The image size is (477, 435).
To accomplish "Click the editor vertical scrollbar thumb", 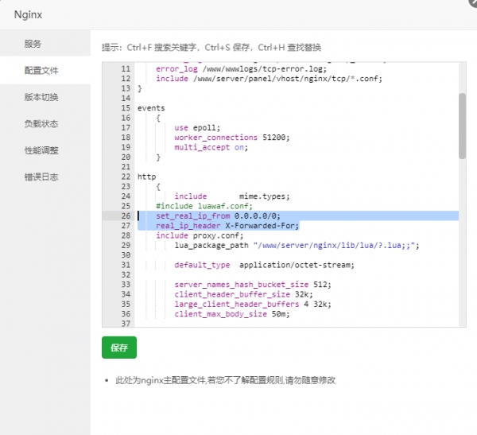I will [462, 126].
